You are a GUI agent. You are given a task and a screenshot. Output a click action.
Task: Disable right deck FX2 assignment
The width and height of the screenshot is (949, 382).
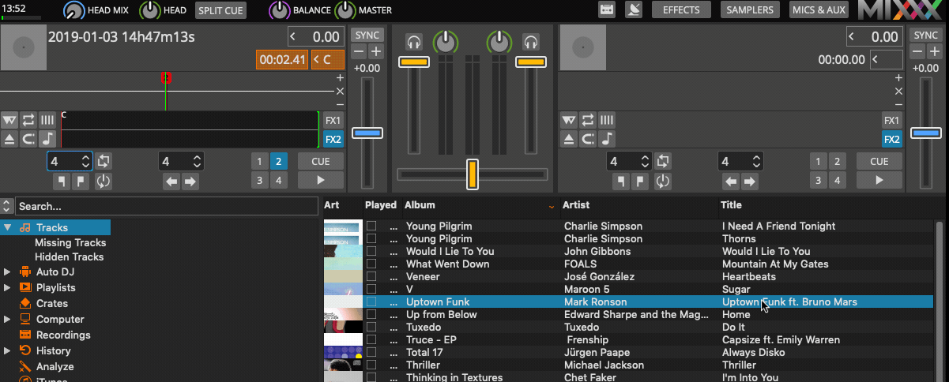click(x=891, y=139)
